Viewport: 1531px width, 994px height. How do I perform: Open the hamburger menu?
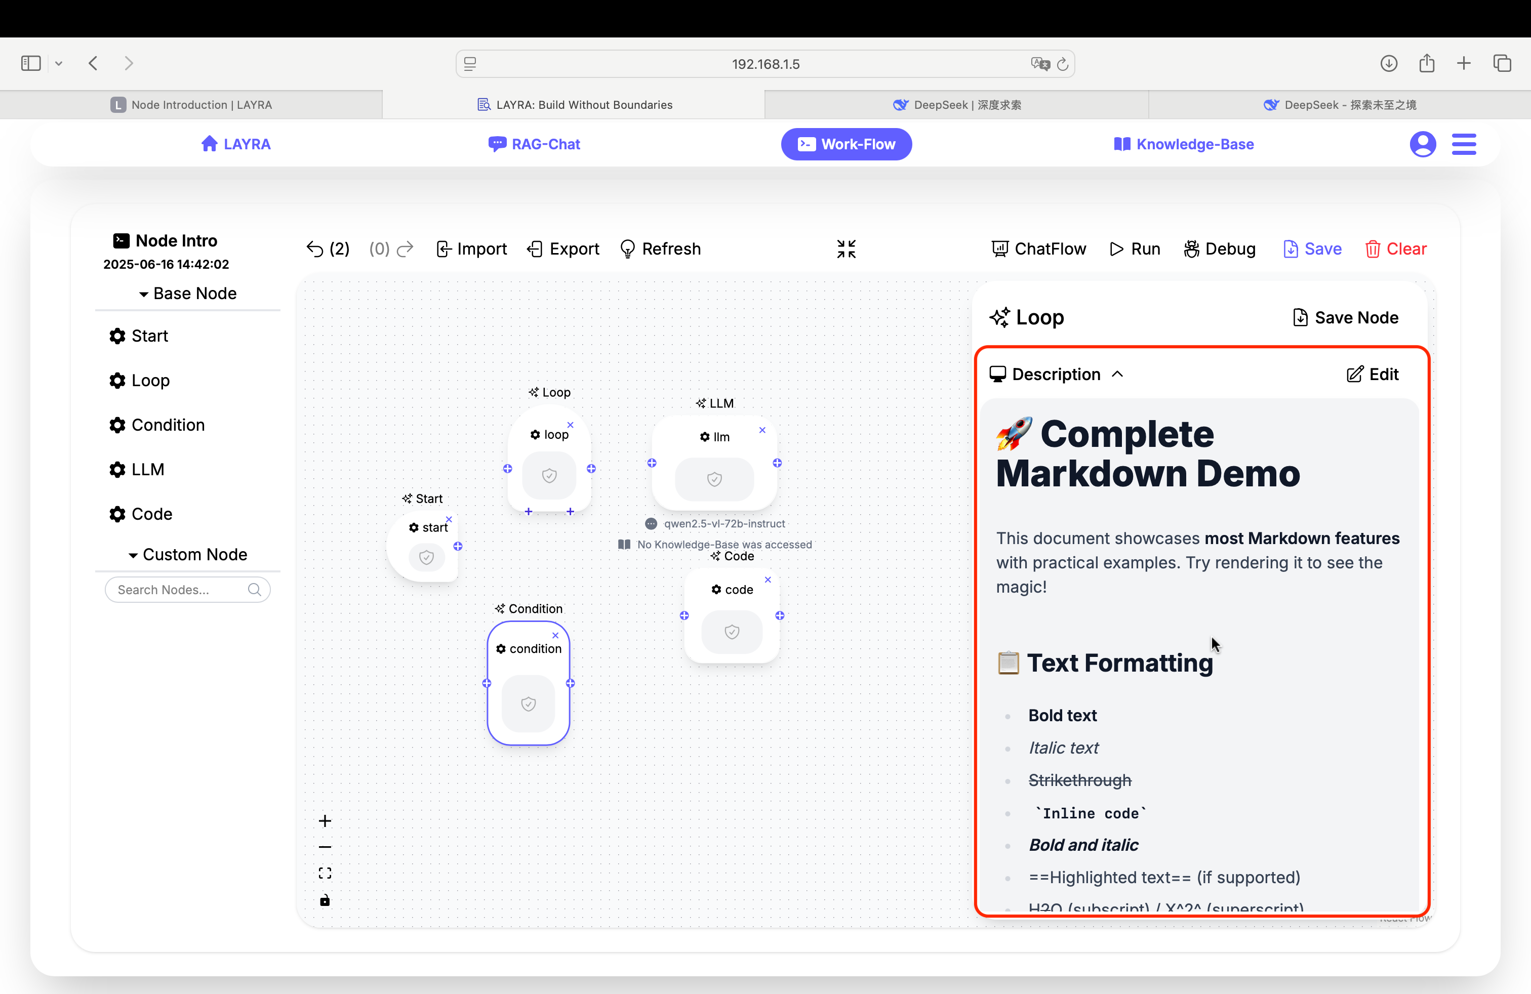point(1464,144)
